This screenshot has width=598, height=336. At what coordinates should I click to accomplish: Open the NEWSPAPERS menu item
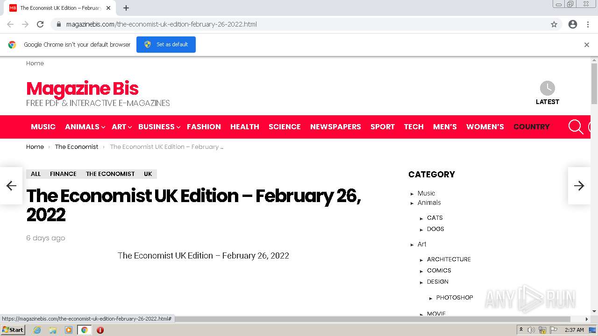tap(335, 127)
